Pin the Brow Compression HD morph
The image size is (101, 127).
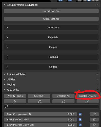(x=94, y=114)
